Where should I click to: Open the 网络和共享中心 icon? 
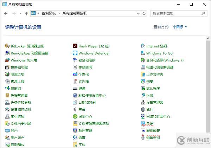[143, 116]
